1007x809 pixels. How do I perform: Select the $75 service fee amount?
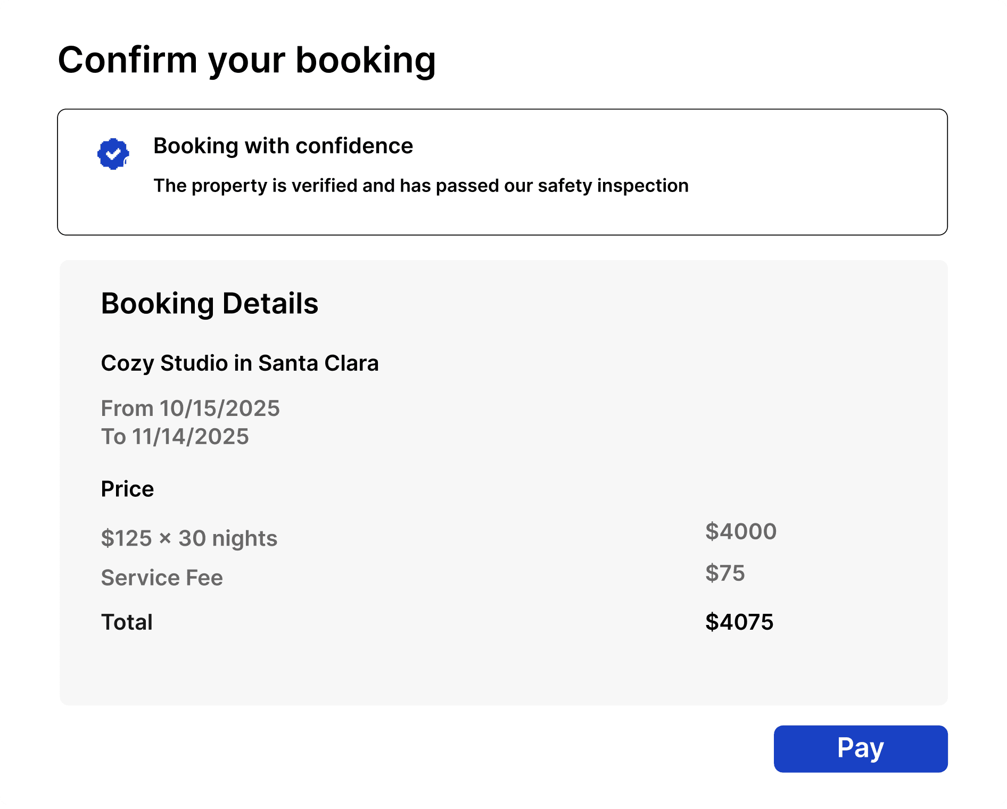(x=724, y=573)
